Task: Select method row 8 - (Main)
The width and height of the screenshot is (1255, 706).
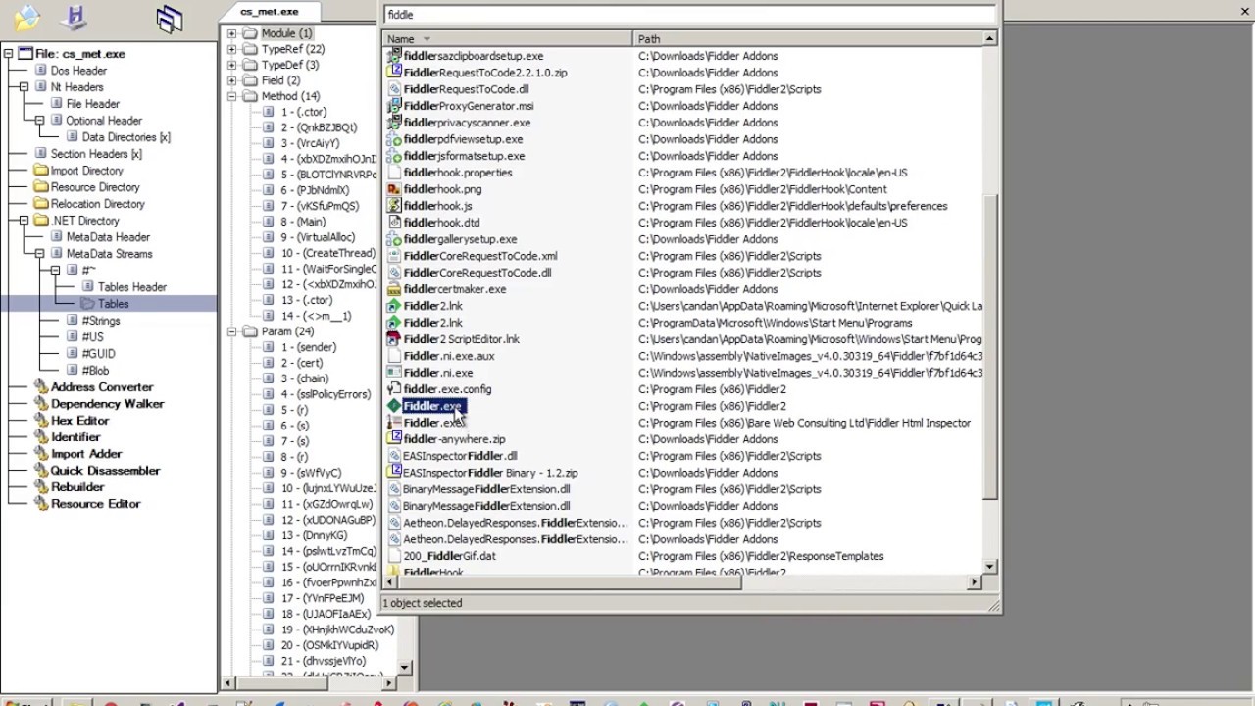Action: (x=303, y=222)
